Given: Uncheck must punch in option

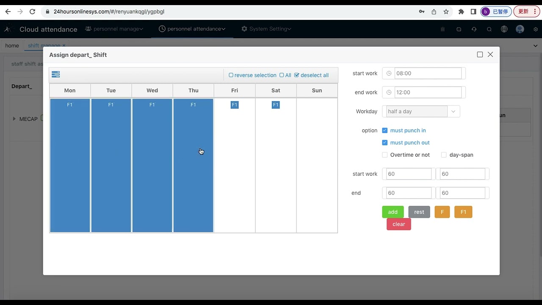Looking at the screenshot, I should tap(384, 130).
